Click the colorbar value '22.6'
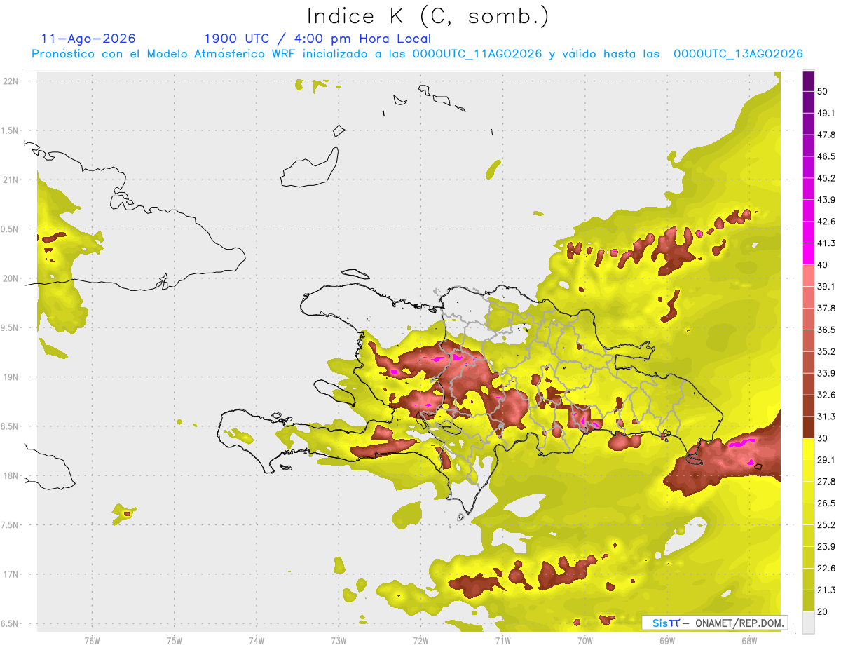This screenshot has height=650, width=841. click(x=826, y=569)
